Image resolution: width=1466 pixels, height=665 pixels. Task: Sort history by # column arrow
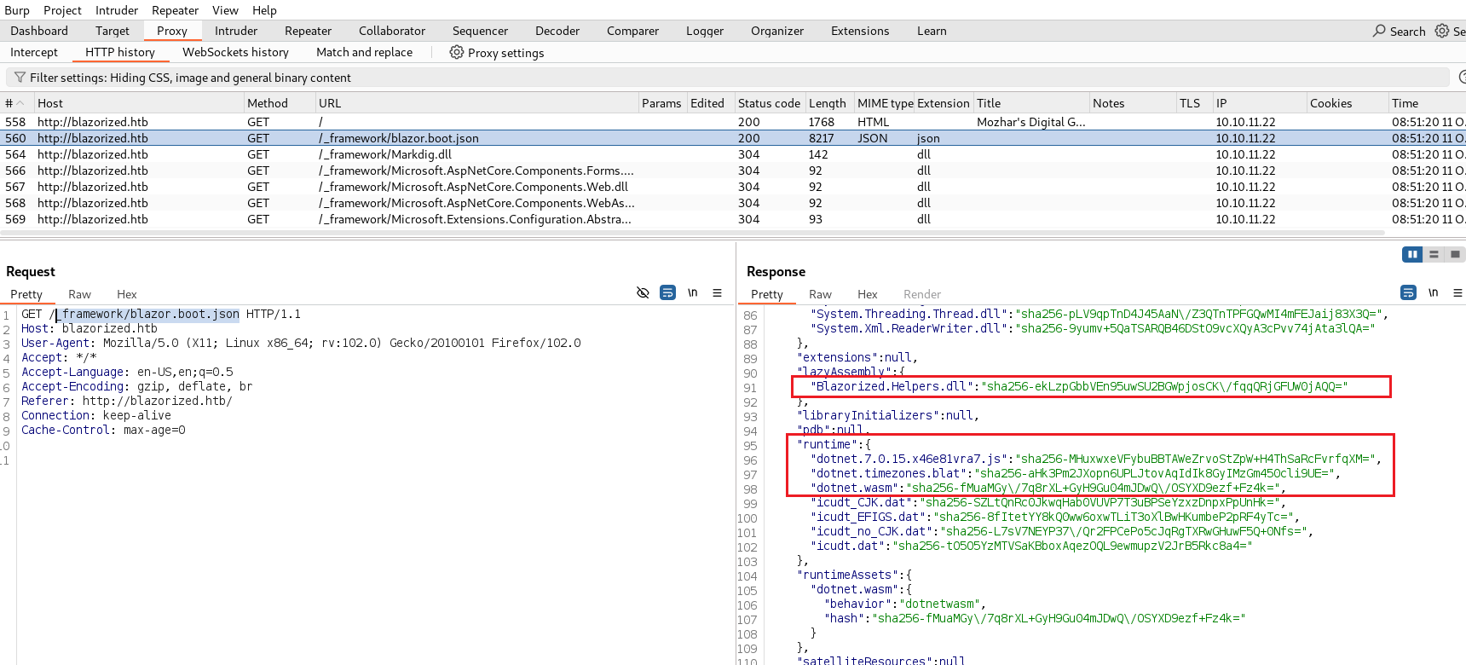[20, 103]
